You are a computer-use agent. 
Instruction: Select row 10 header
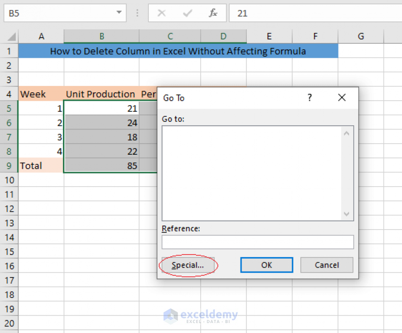click(9, 180)
